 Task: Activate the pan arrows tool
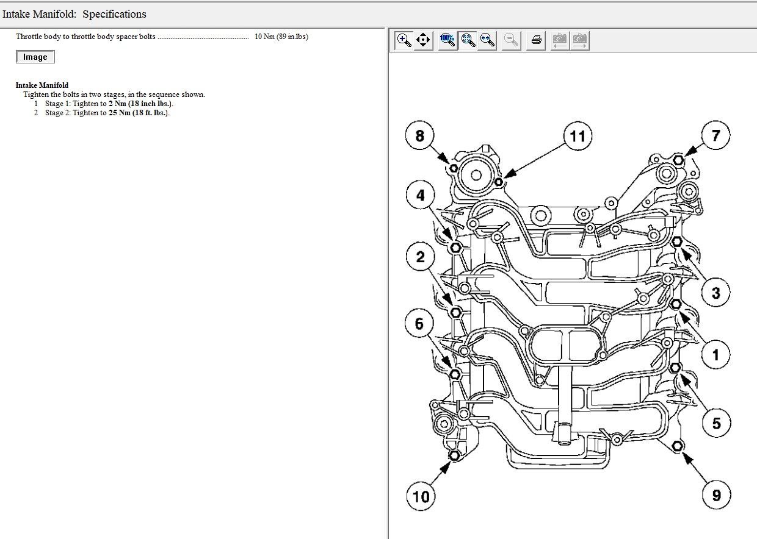tap(423, 40)
